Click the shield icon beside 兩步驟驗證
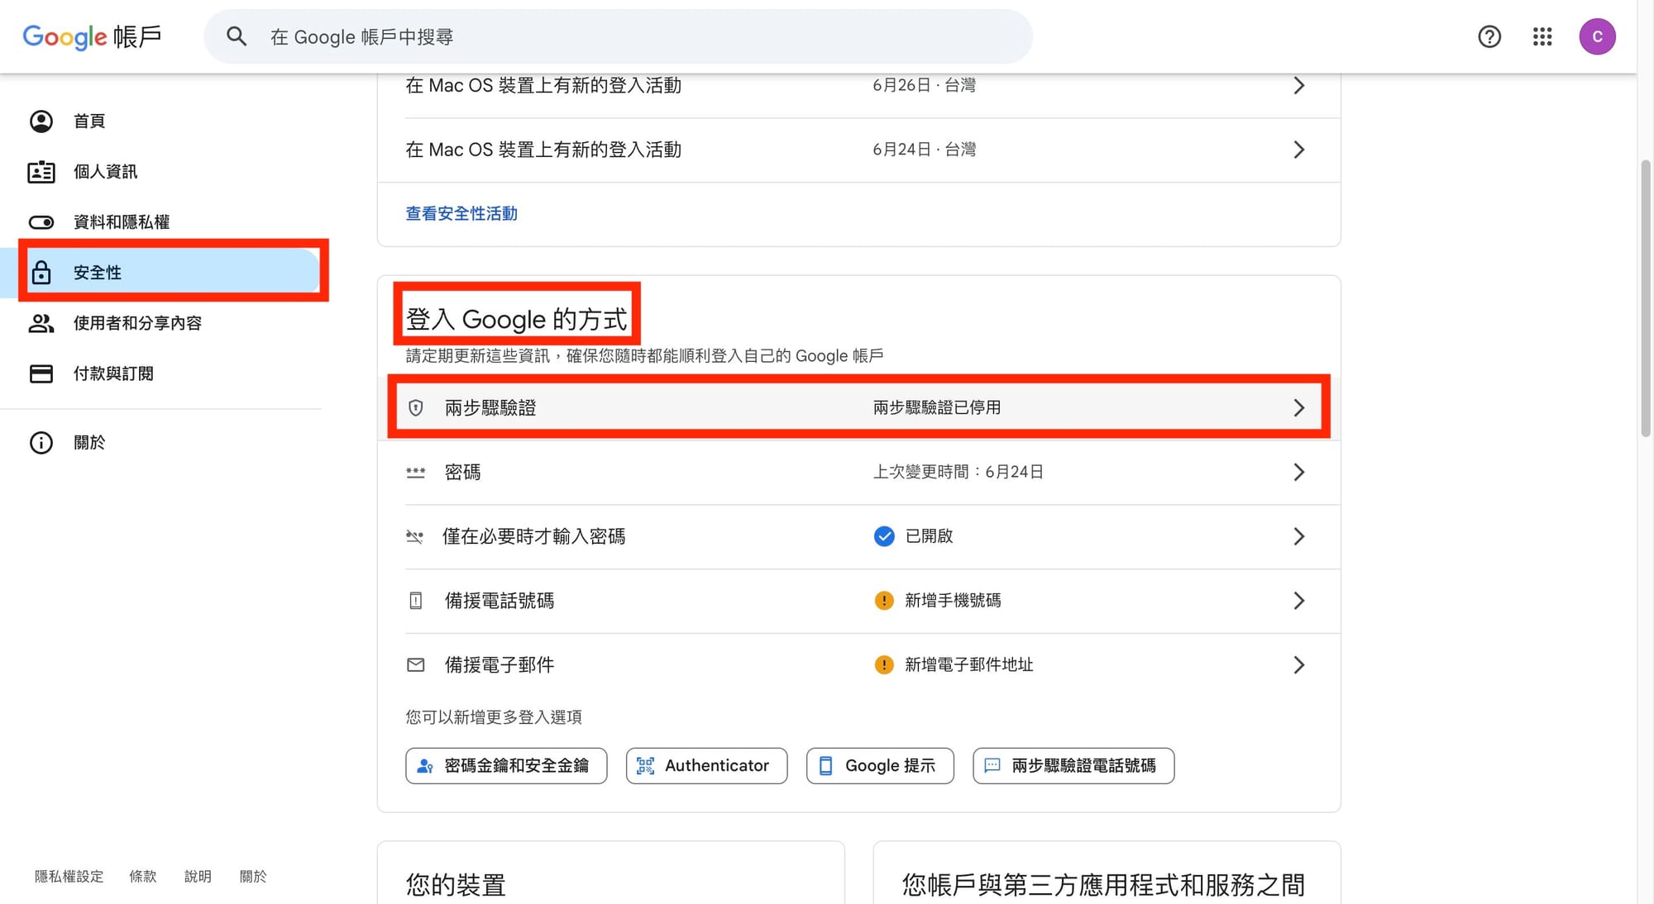This screenshot has width=1654, height=904. point(416,407)
